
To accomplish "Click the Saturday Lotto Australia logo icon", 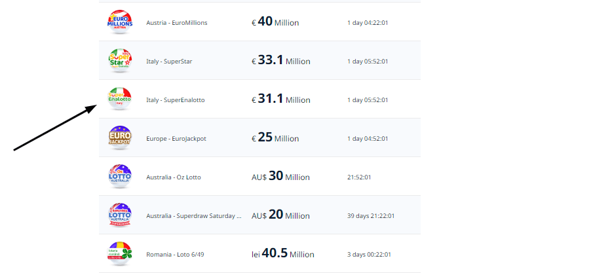I will pyautogui.click(x=120, y=215).
